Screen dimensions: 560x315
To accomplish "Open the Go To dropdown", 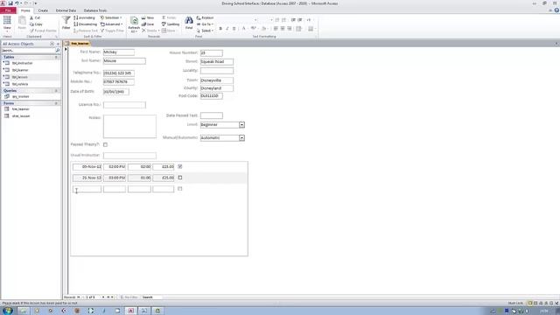I will click(x=205, y=24).
